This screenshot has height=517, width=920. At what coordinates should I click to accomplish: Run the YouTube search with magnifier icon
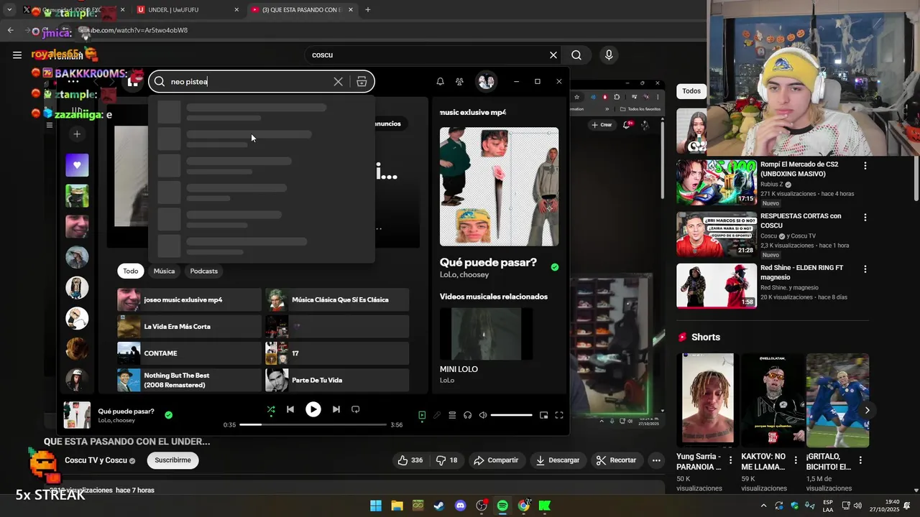click(576, 55)
